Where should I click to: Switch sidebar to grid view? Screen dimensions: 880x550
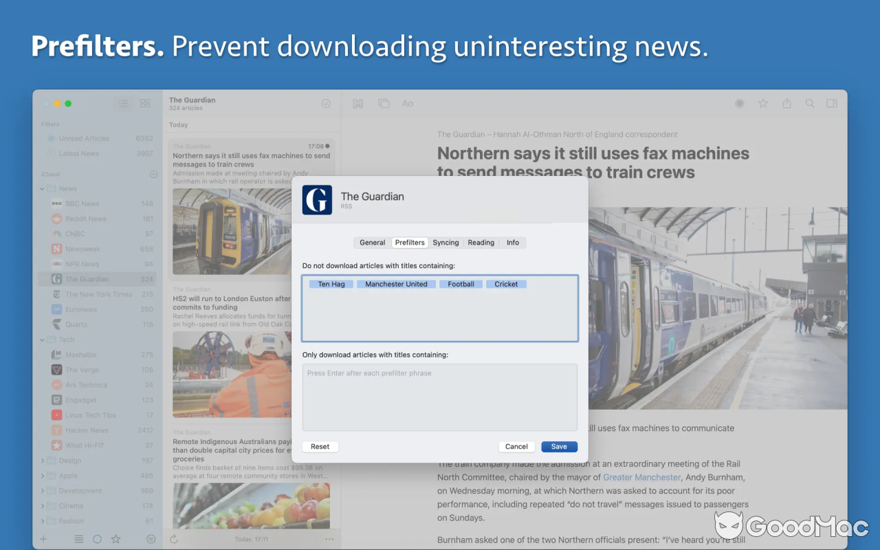(x=145, y=103)
